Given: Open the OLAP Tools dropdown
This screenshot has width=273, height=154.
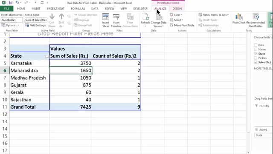Looking at the screenshot, I should click(x=209, y=20).
